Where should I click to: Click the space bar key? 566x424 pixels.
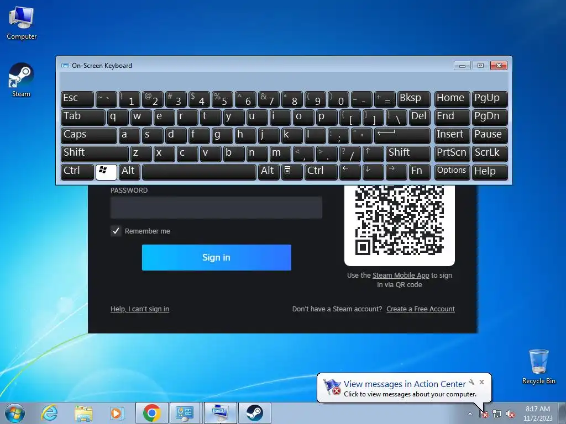point(199,172)
